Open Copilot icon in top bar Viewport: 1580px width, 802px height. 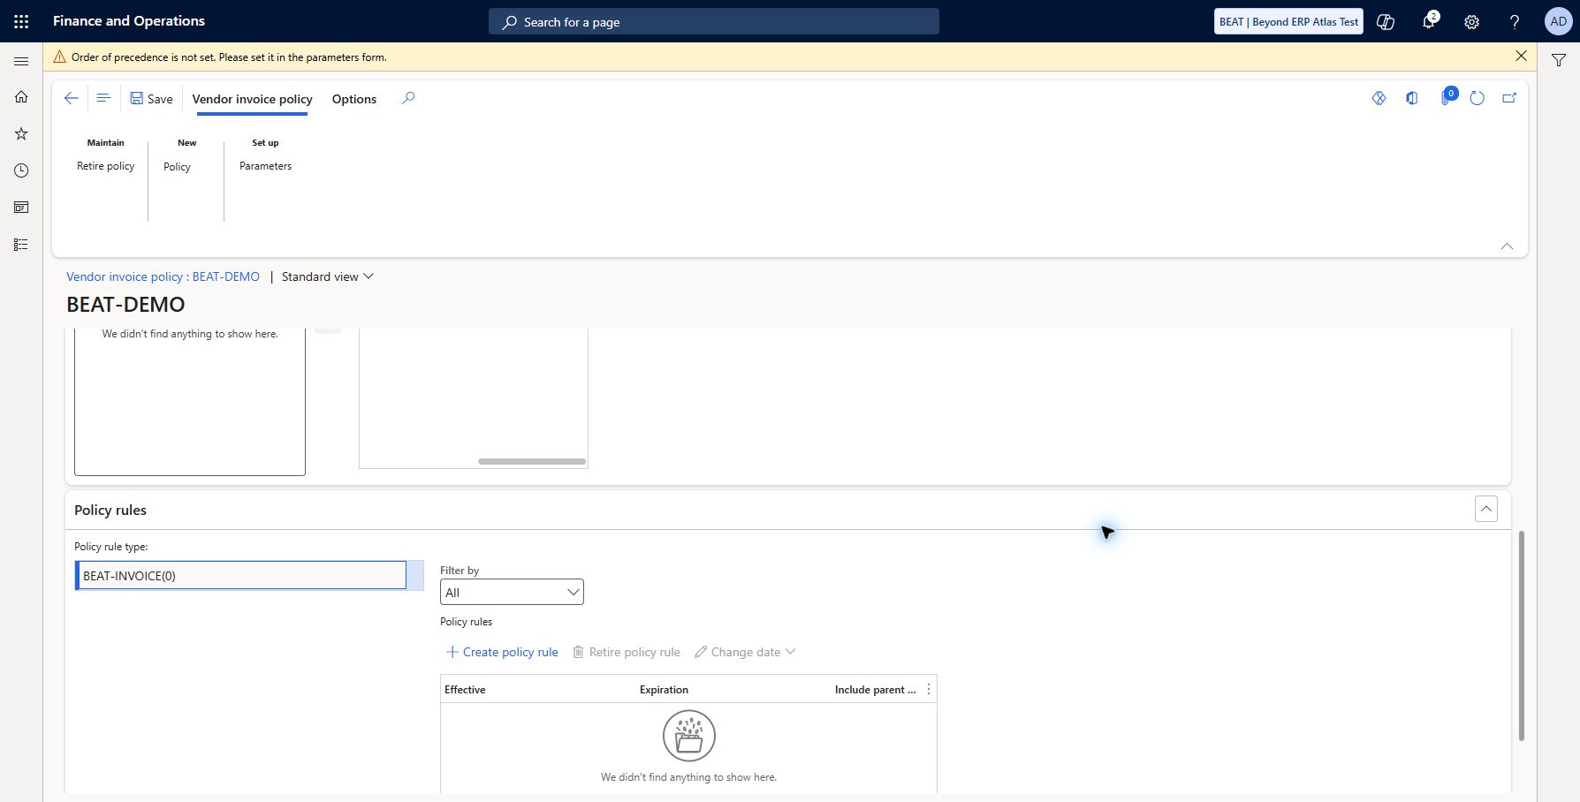pos(1386,22)
